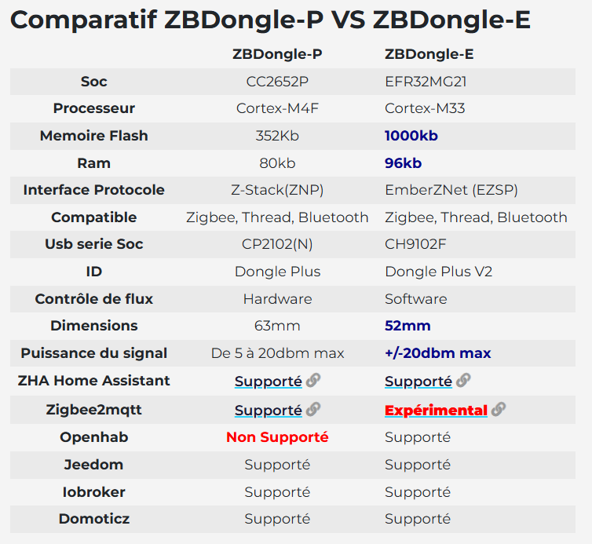Click chain icon next to Expérimental

(499, 409)
